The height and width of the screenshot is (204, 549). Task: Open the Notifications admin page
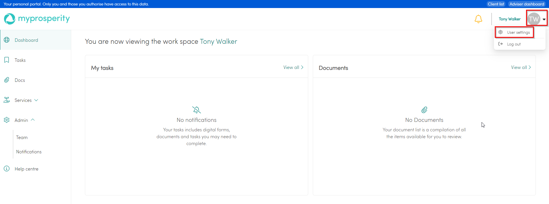click(x=29, y=152)
